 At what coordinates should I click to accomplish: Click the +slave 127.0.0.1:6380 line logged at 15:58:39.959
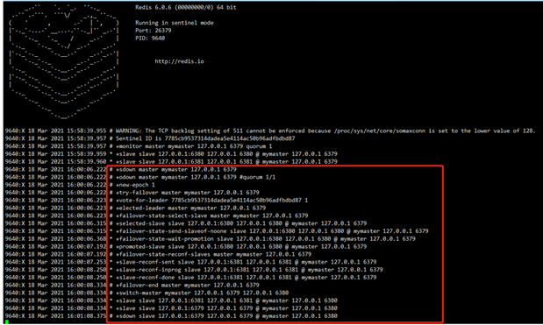171,154
